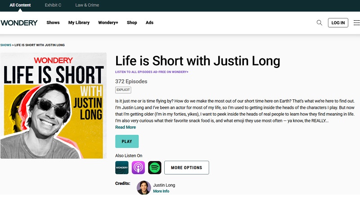Go to My Library

click(79, 22)
